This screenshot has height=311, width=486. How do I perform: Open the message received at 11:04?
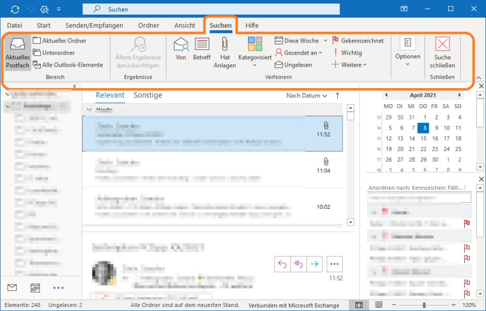pyautogui.click(x=212, y=170)
